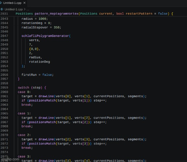Image resolution: width=187 pixels, height=162 pixels.
Task: Click the 'rotationDeg = 0;' line
Action: tap(36, 23)
